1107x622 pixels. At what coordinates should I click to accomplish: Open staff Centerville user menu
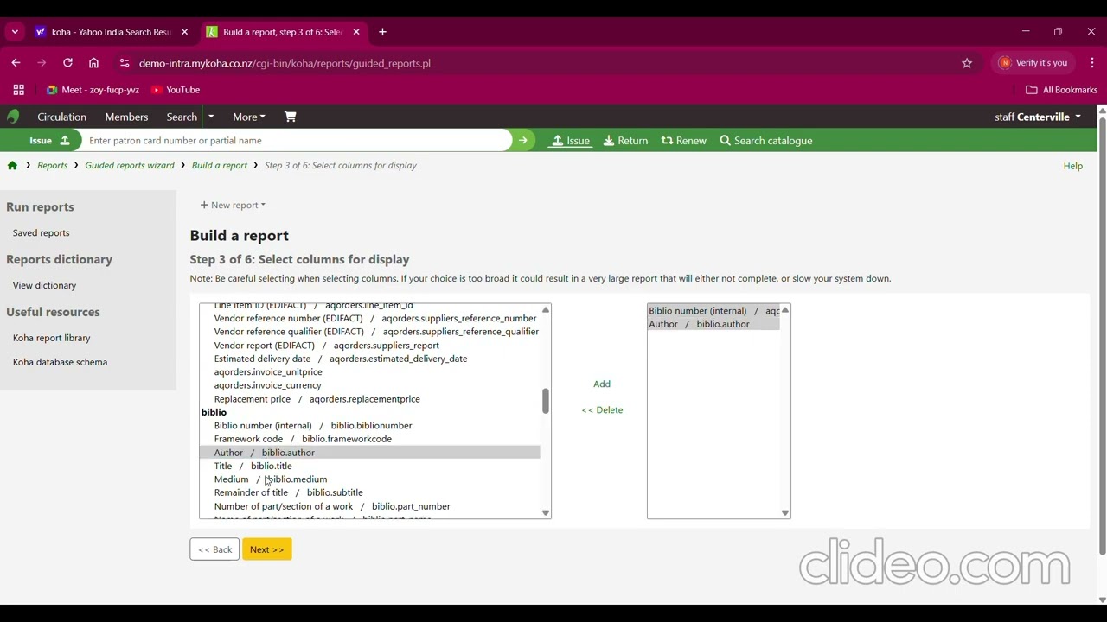click(1038, 117)
